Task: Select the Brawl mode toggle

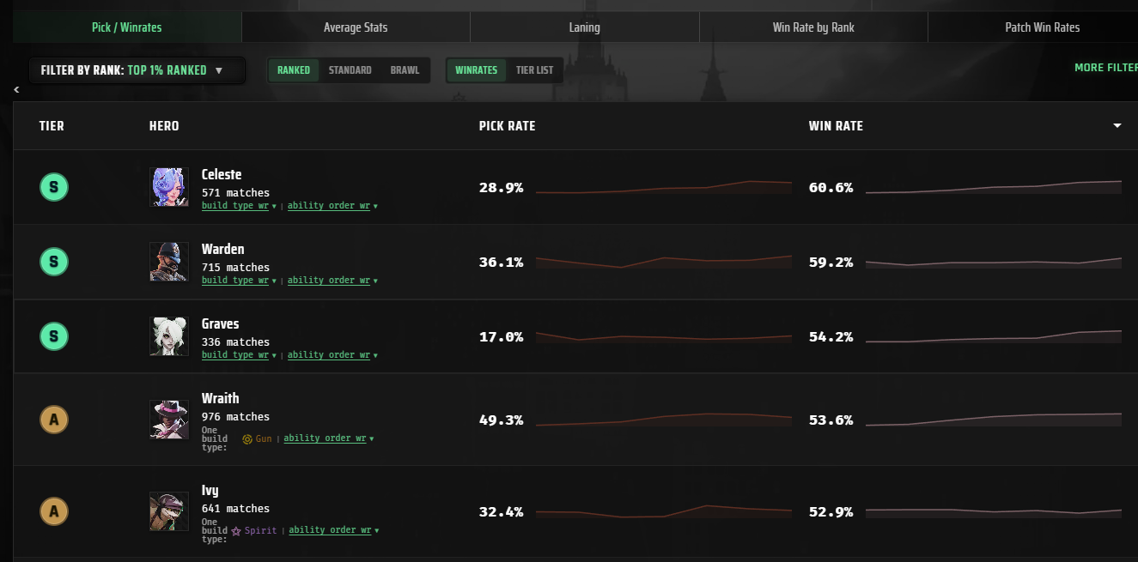Action: [405, 70]
